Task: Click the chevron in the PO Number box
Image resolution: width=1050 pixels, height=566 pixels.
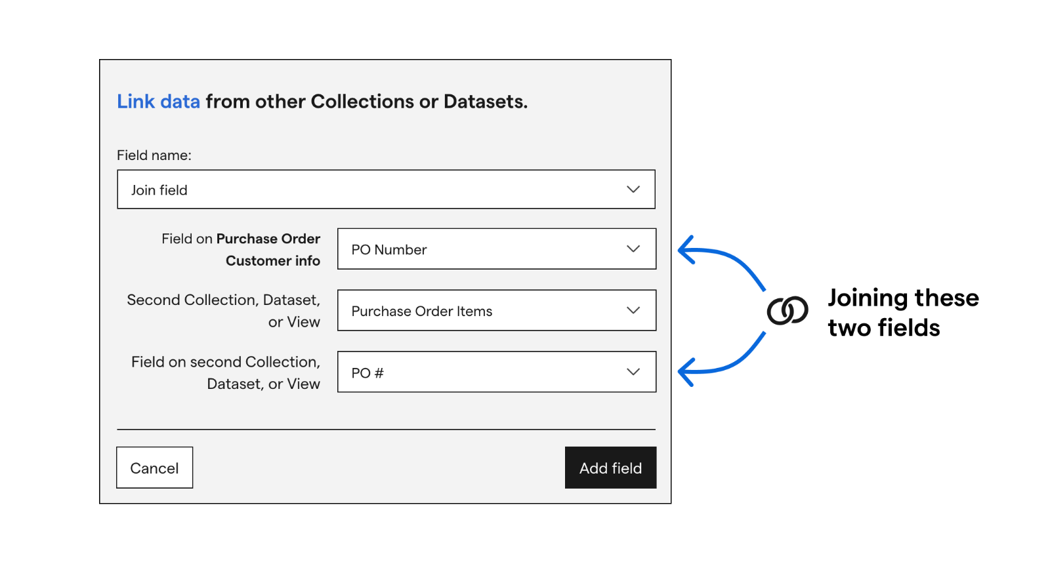Action: tap(633, 249)
